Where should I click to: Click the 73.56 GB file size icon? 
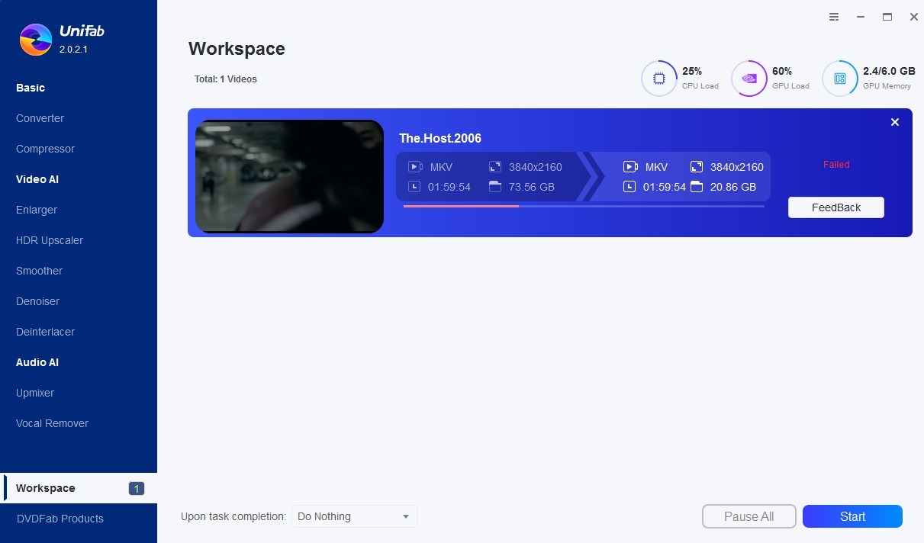pyautogui.click(x=495, y=187)
